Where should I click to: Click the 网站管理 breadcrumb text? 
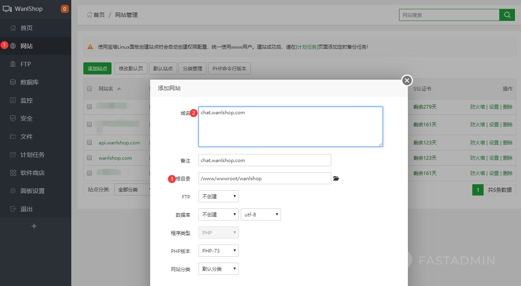coord(126,15)
